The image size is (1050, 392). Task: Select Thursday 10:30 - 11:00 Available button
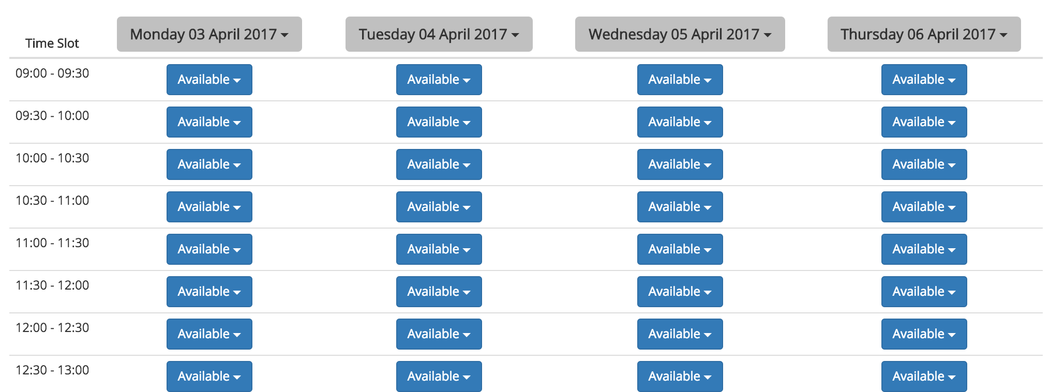[x=924, y=207]
